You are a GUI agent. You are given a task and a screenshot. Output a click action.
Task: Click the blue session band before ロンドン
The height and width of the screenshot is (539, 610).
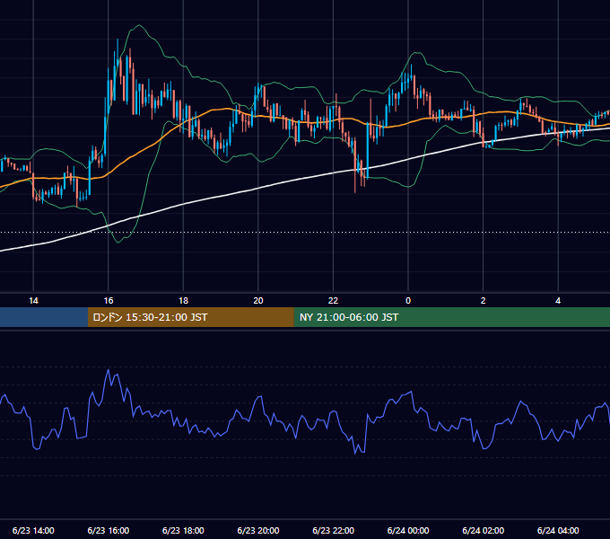click(x=44, y=317)
